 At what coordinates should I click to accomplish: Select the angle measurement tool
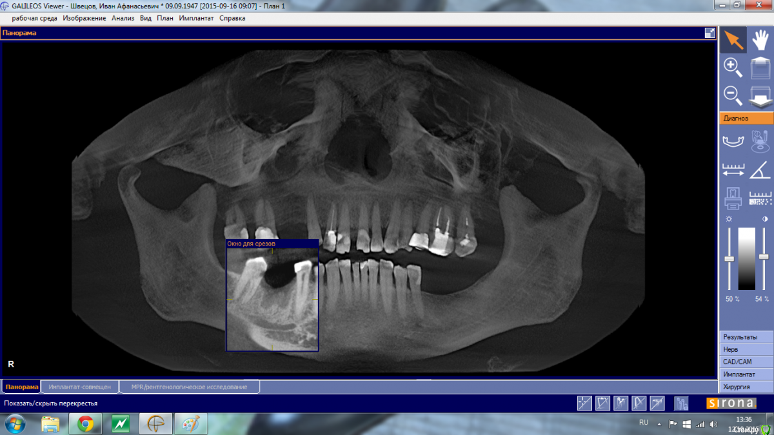point(760,169)
